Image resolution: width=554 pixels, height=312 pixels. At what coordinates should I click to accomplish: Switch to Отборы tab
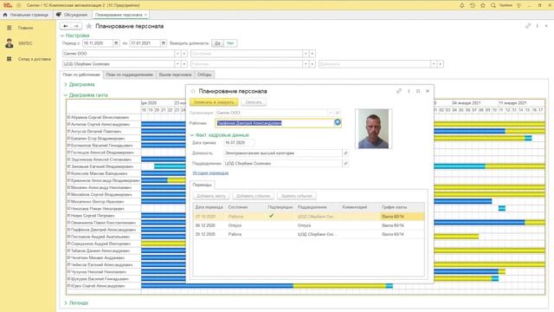pos(204,75)
